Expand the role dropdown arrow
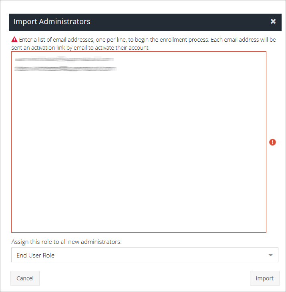The width and height of the screenshot is (286, 292). tap(271, 255)
